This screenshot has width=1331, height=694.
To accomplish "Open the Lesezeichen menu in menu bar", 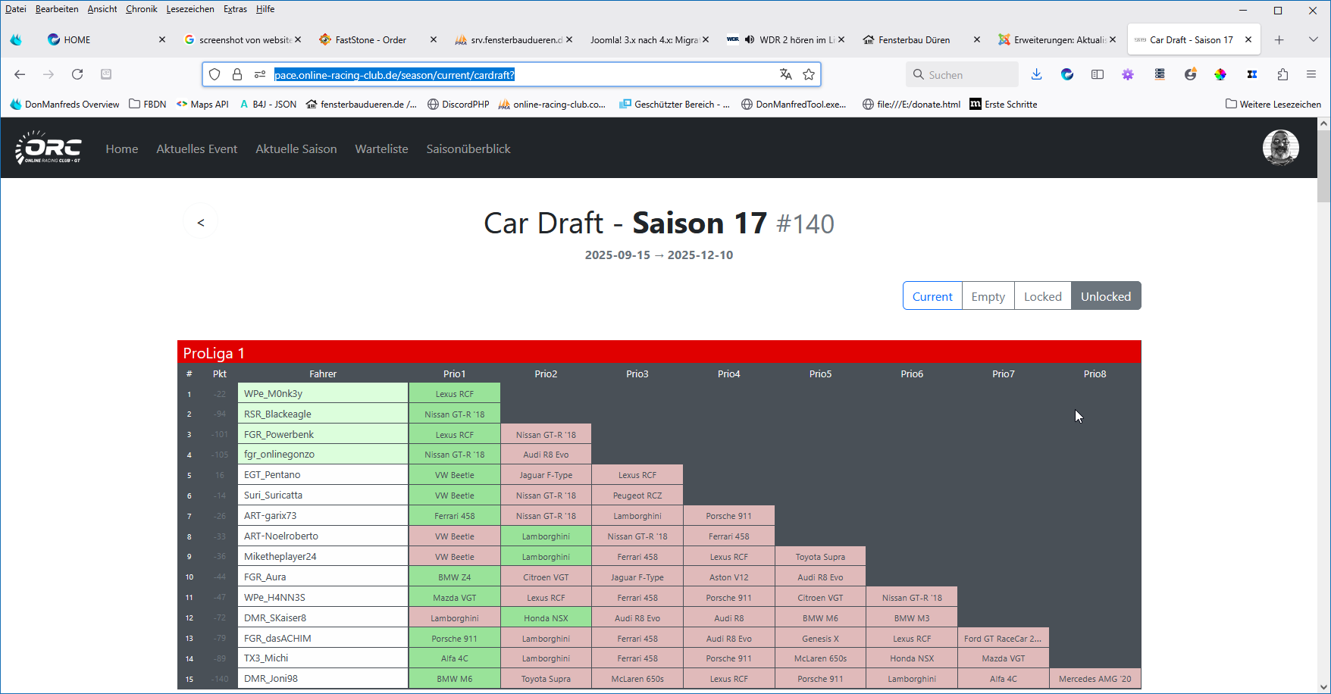I will [x=189, y=9].
